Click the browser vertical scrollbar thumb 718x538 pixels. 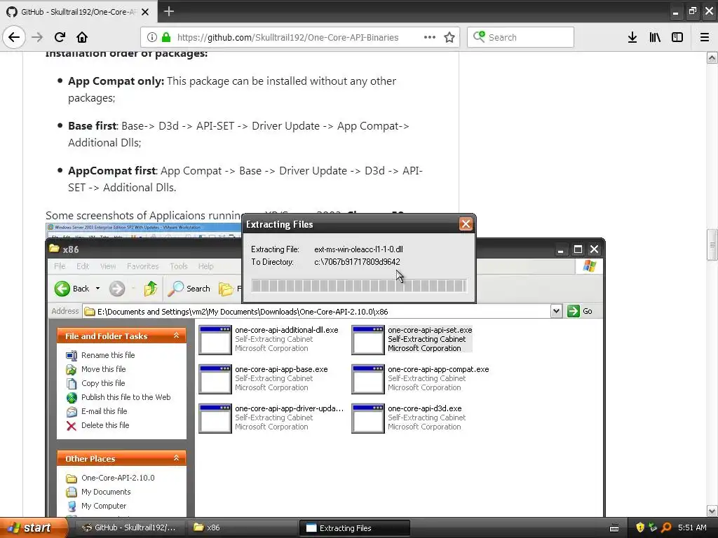point(712,244)
